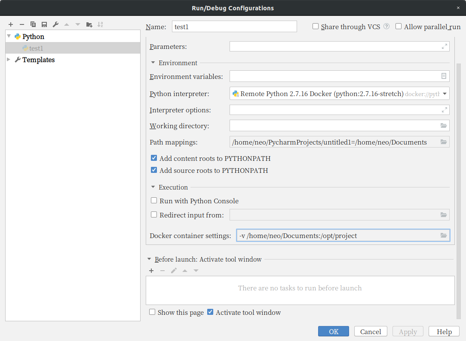Click the Path mappings field text
This screenshot has height=341, width=466.
pyautogui.click(x=329, y=142)
